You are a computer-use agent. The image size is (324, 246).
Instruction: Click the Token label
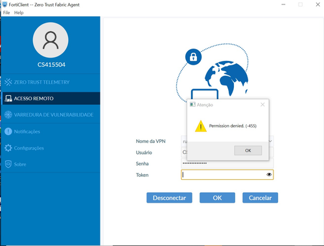click(142, 175)
